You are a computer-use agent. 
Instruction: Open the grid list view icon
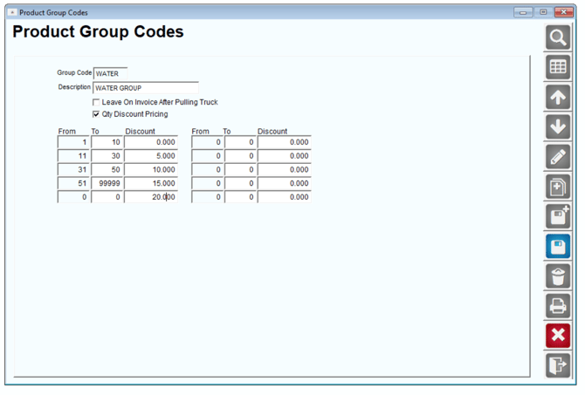(558, 67)
